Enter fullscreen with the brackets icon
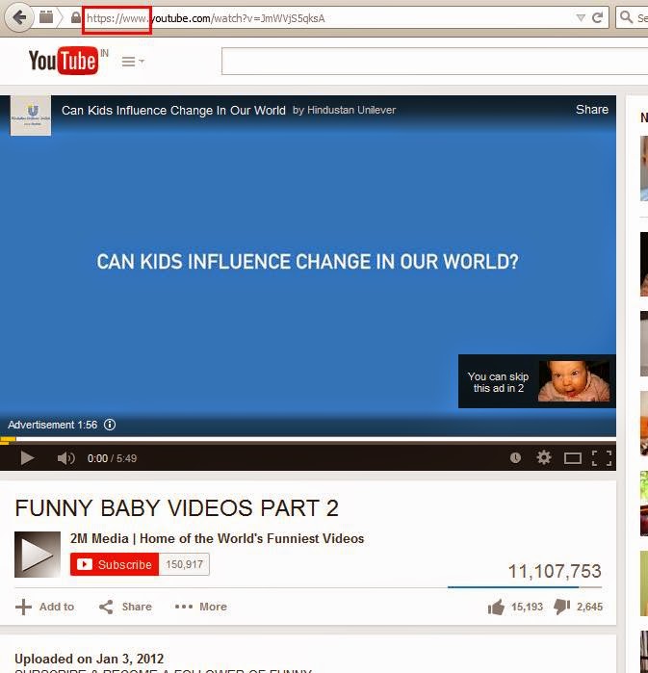Image resolution: width=648 pixels, height=673 pixels. point(602,458)
